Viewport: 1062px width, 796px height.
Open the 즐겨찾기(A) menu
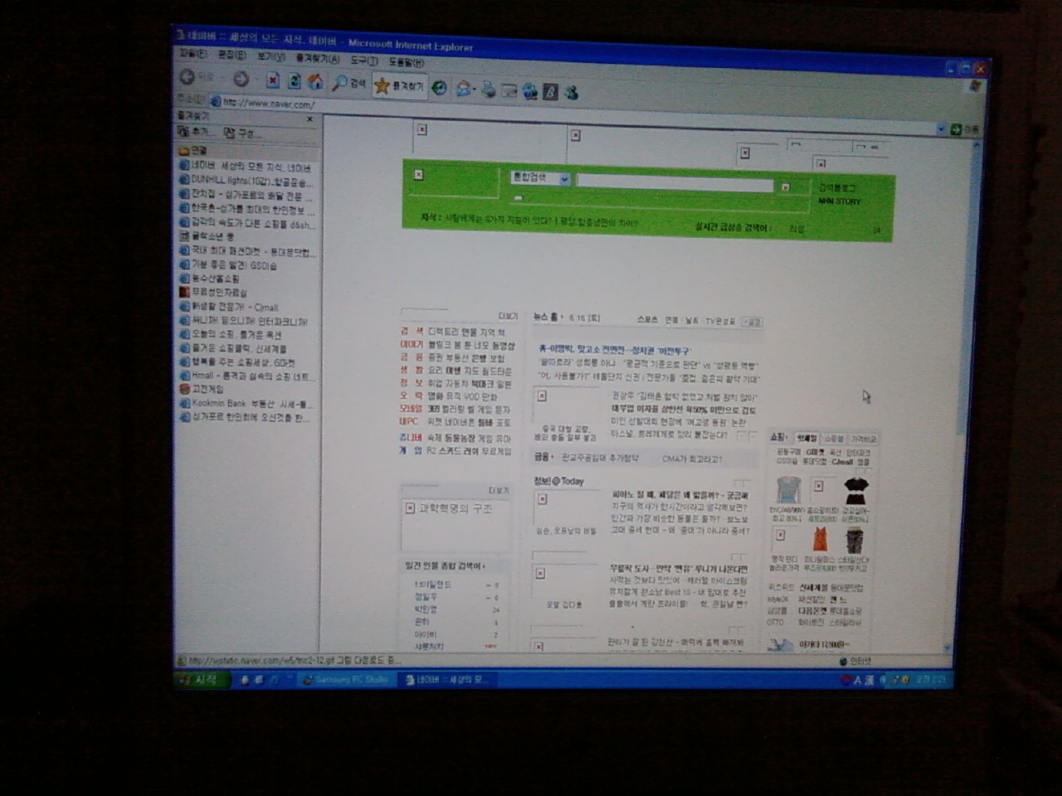point(317,59)
